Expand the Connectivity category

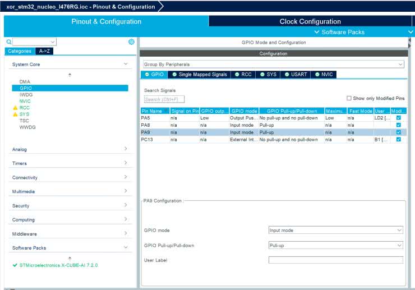(x=70, y=177)
